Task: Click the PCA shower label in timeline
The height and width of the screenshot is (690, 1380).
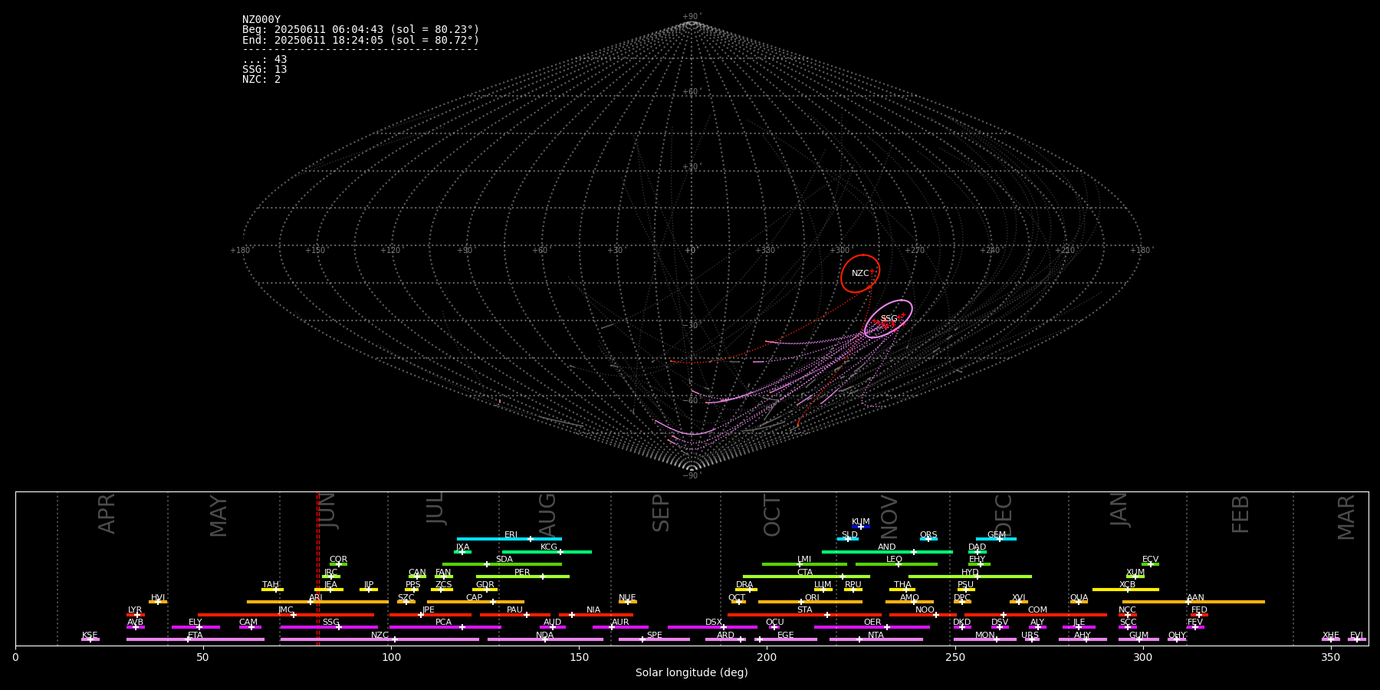Action: (x=443, y=623)
